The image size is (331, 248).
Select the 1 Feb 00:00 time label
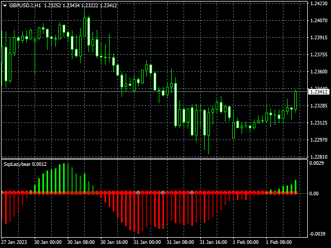point(246,242)
